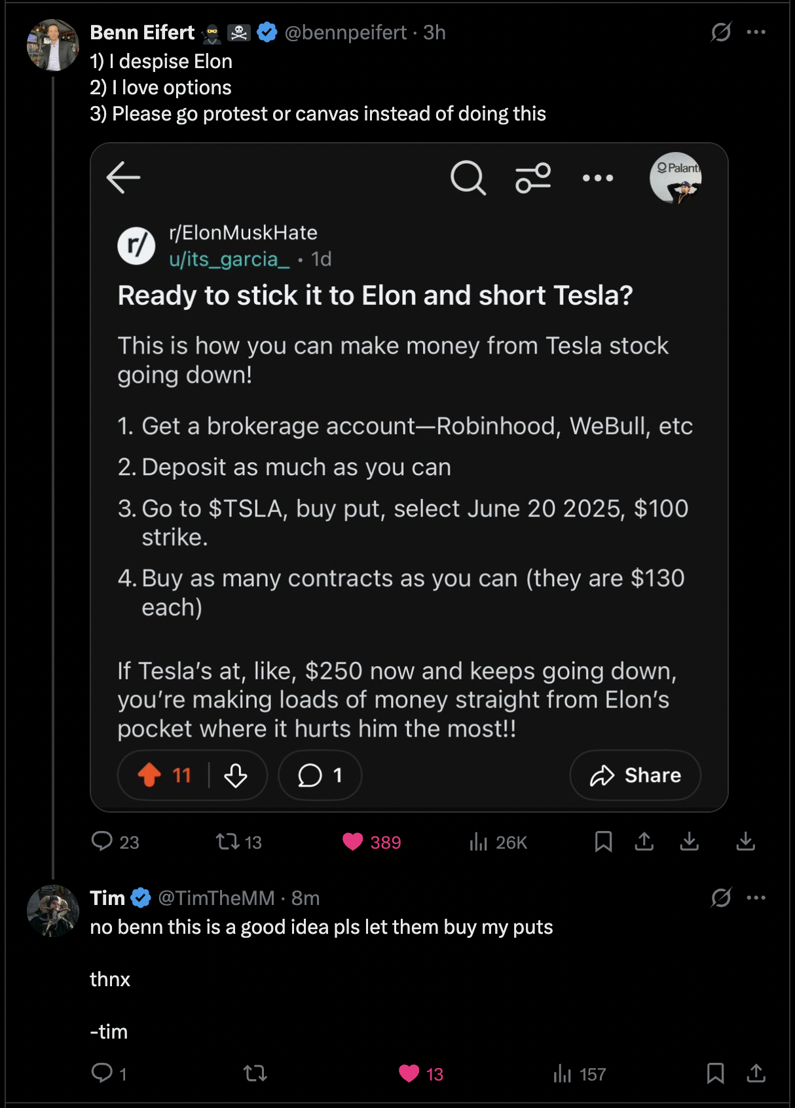This screenshot has height=1108, width=795.
Task: Bookmark Benn Eifert's tweet
Action: [x=603, y=841]
